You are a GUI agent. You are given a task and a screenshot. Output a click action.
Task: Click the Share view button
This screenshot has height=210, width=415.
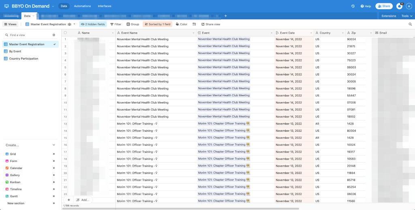pos(210,24)
